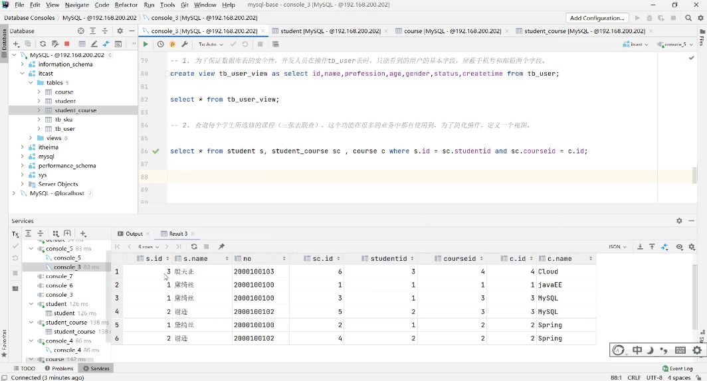
Task: Export result data with download icon
Action: click(640, 246)
